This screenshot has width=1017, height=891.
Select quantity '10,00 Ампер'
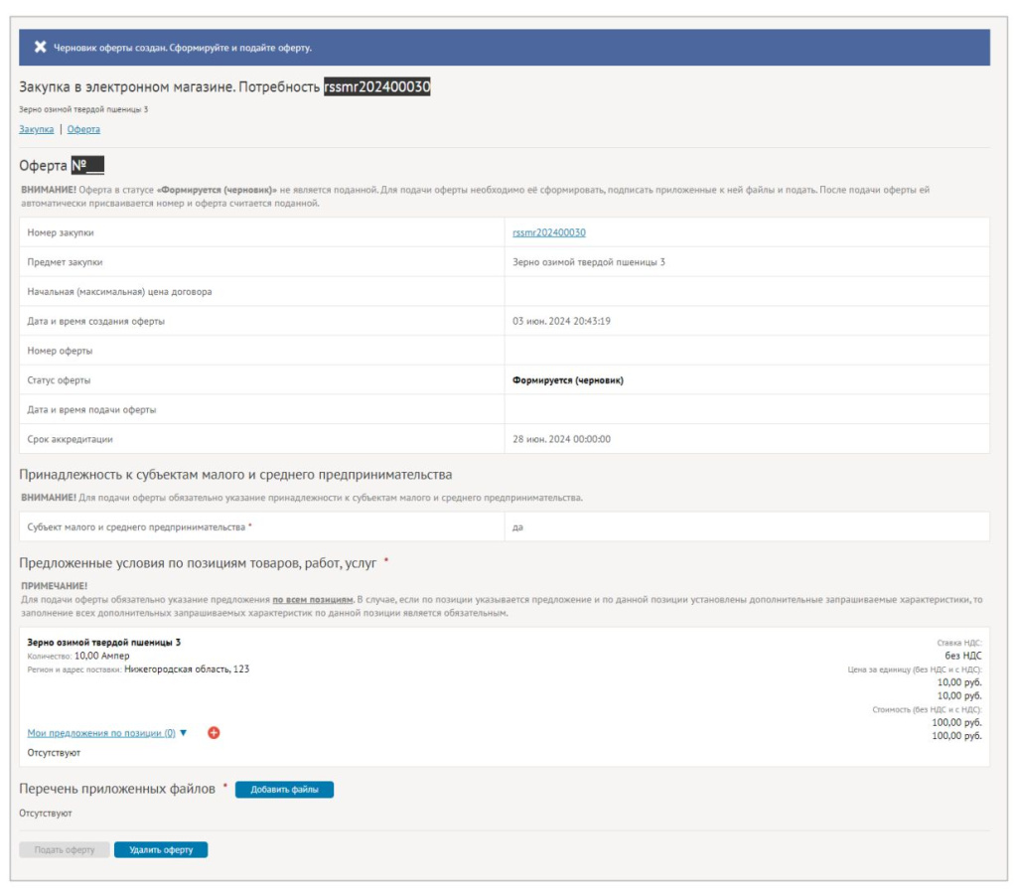click(102, 656)
